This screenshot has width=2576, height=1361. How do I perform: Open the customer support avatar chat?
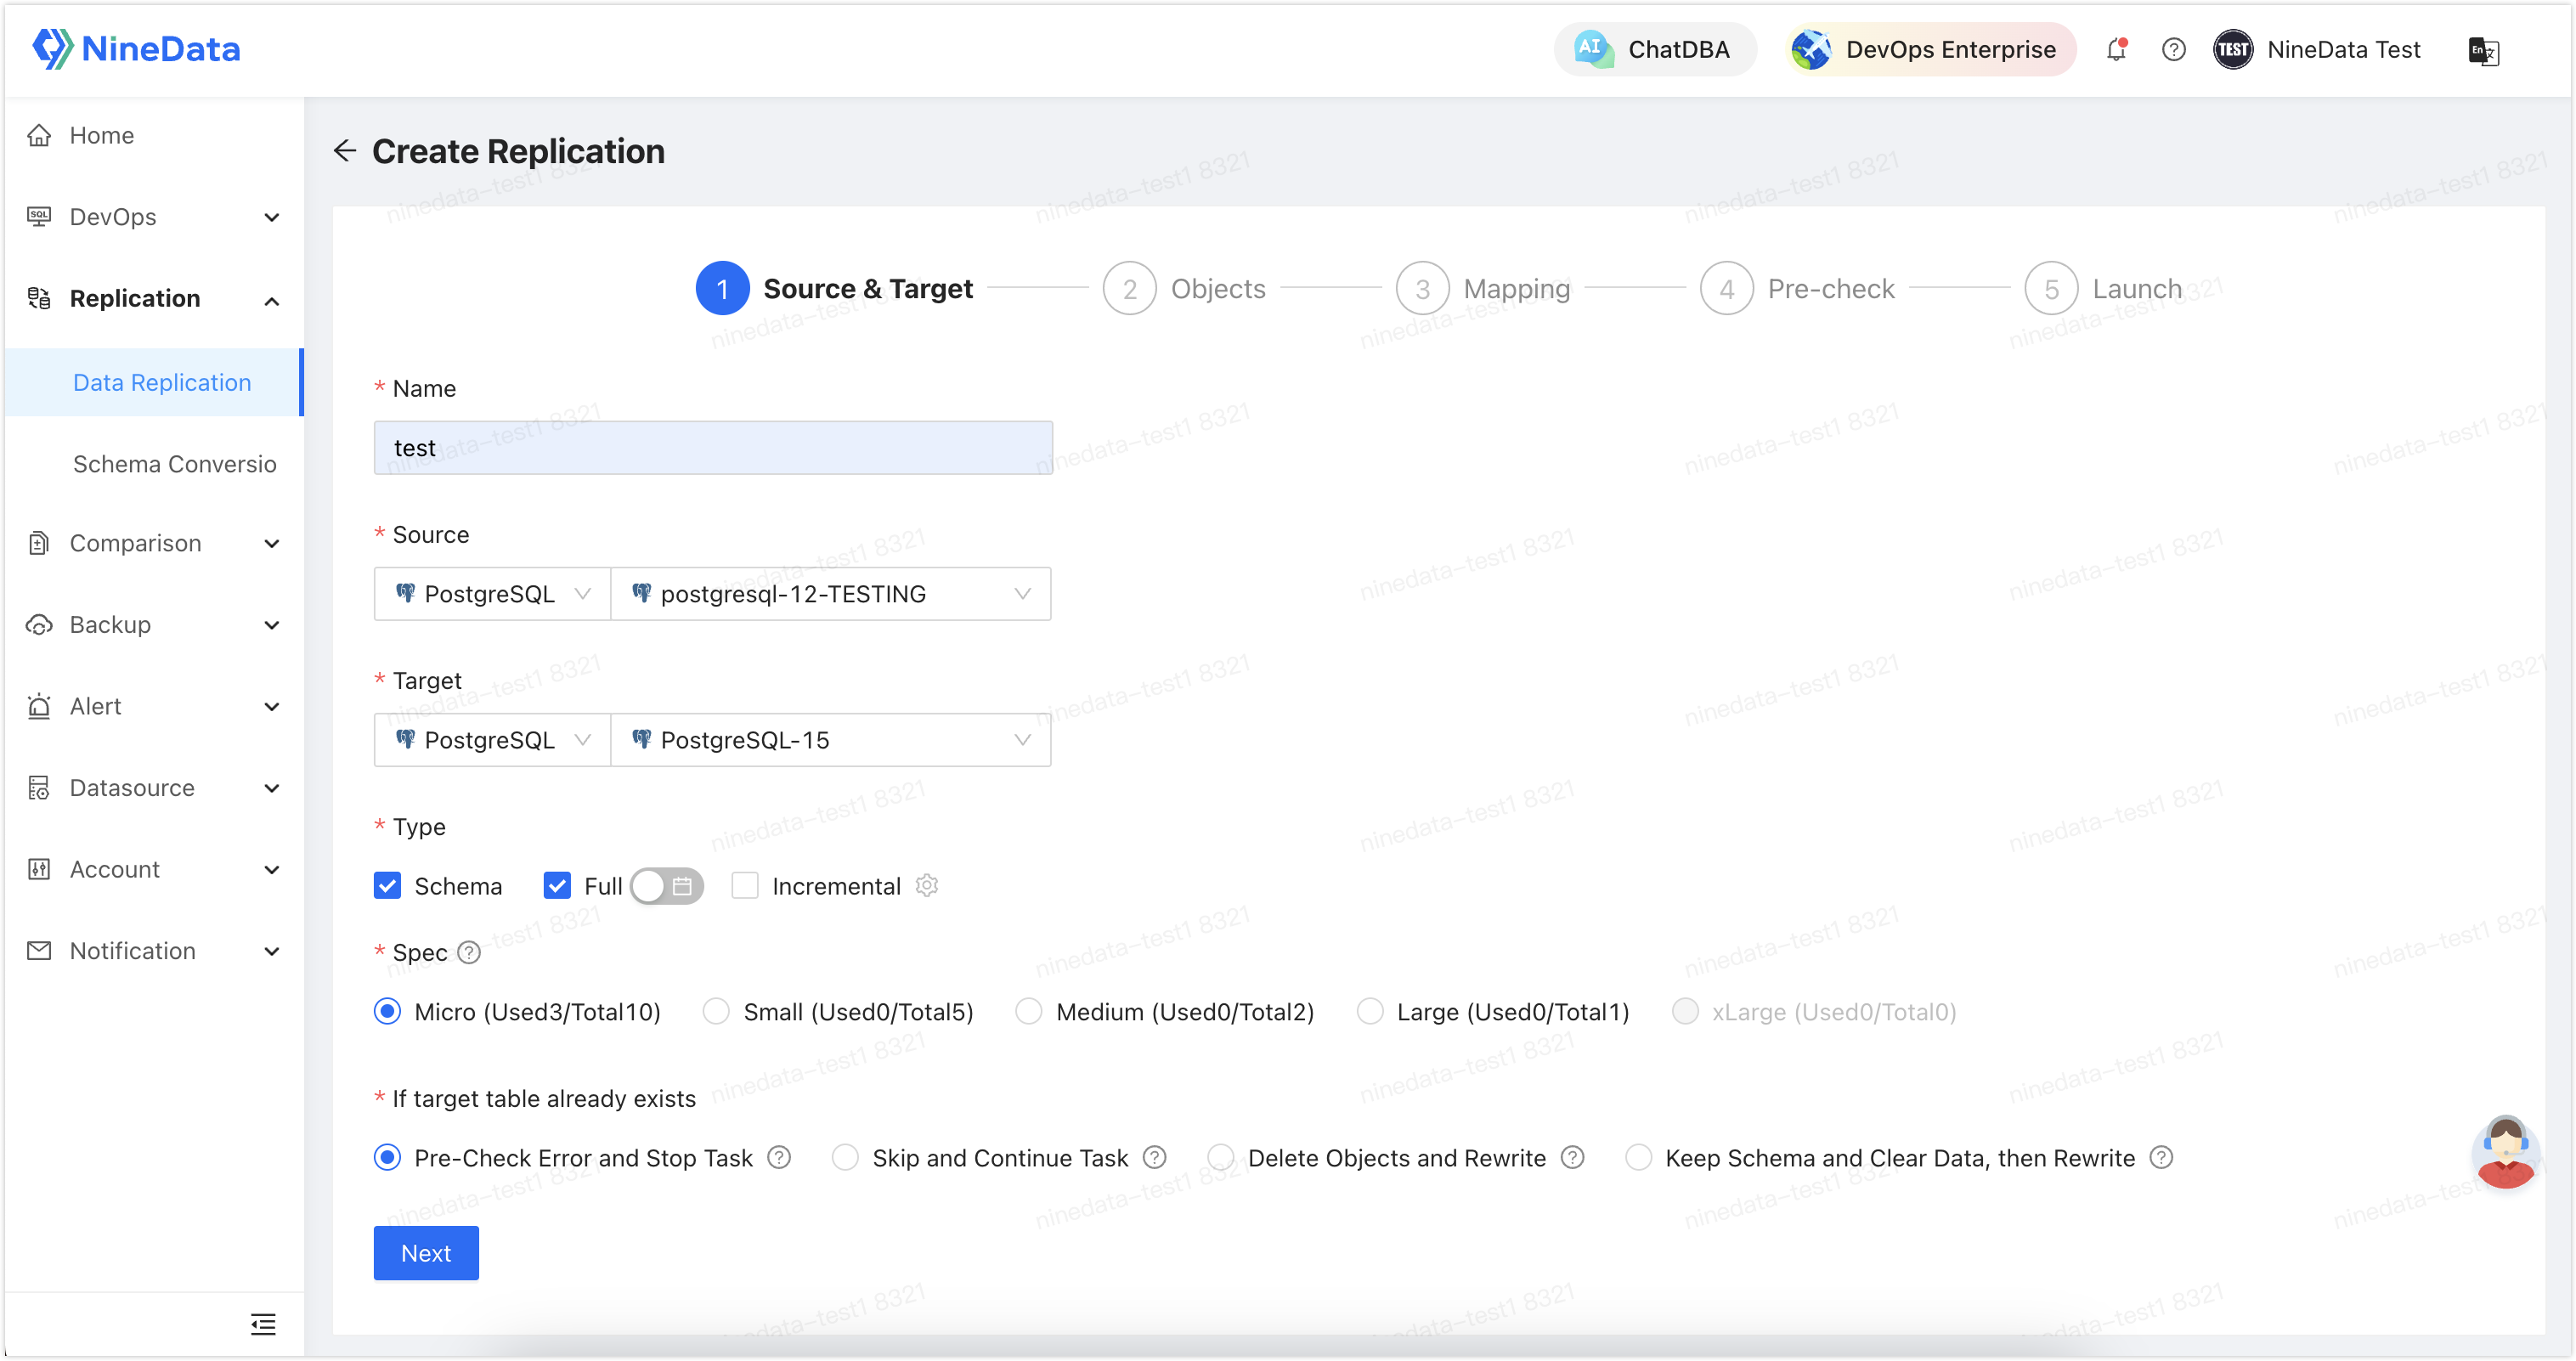tap(2505, 1152)
